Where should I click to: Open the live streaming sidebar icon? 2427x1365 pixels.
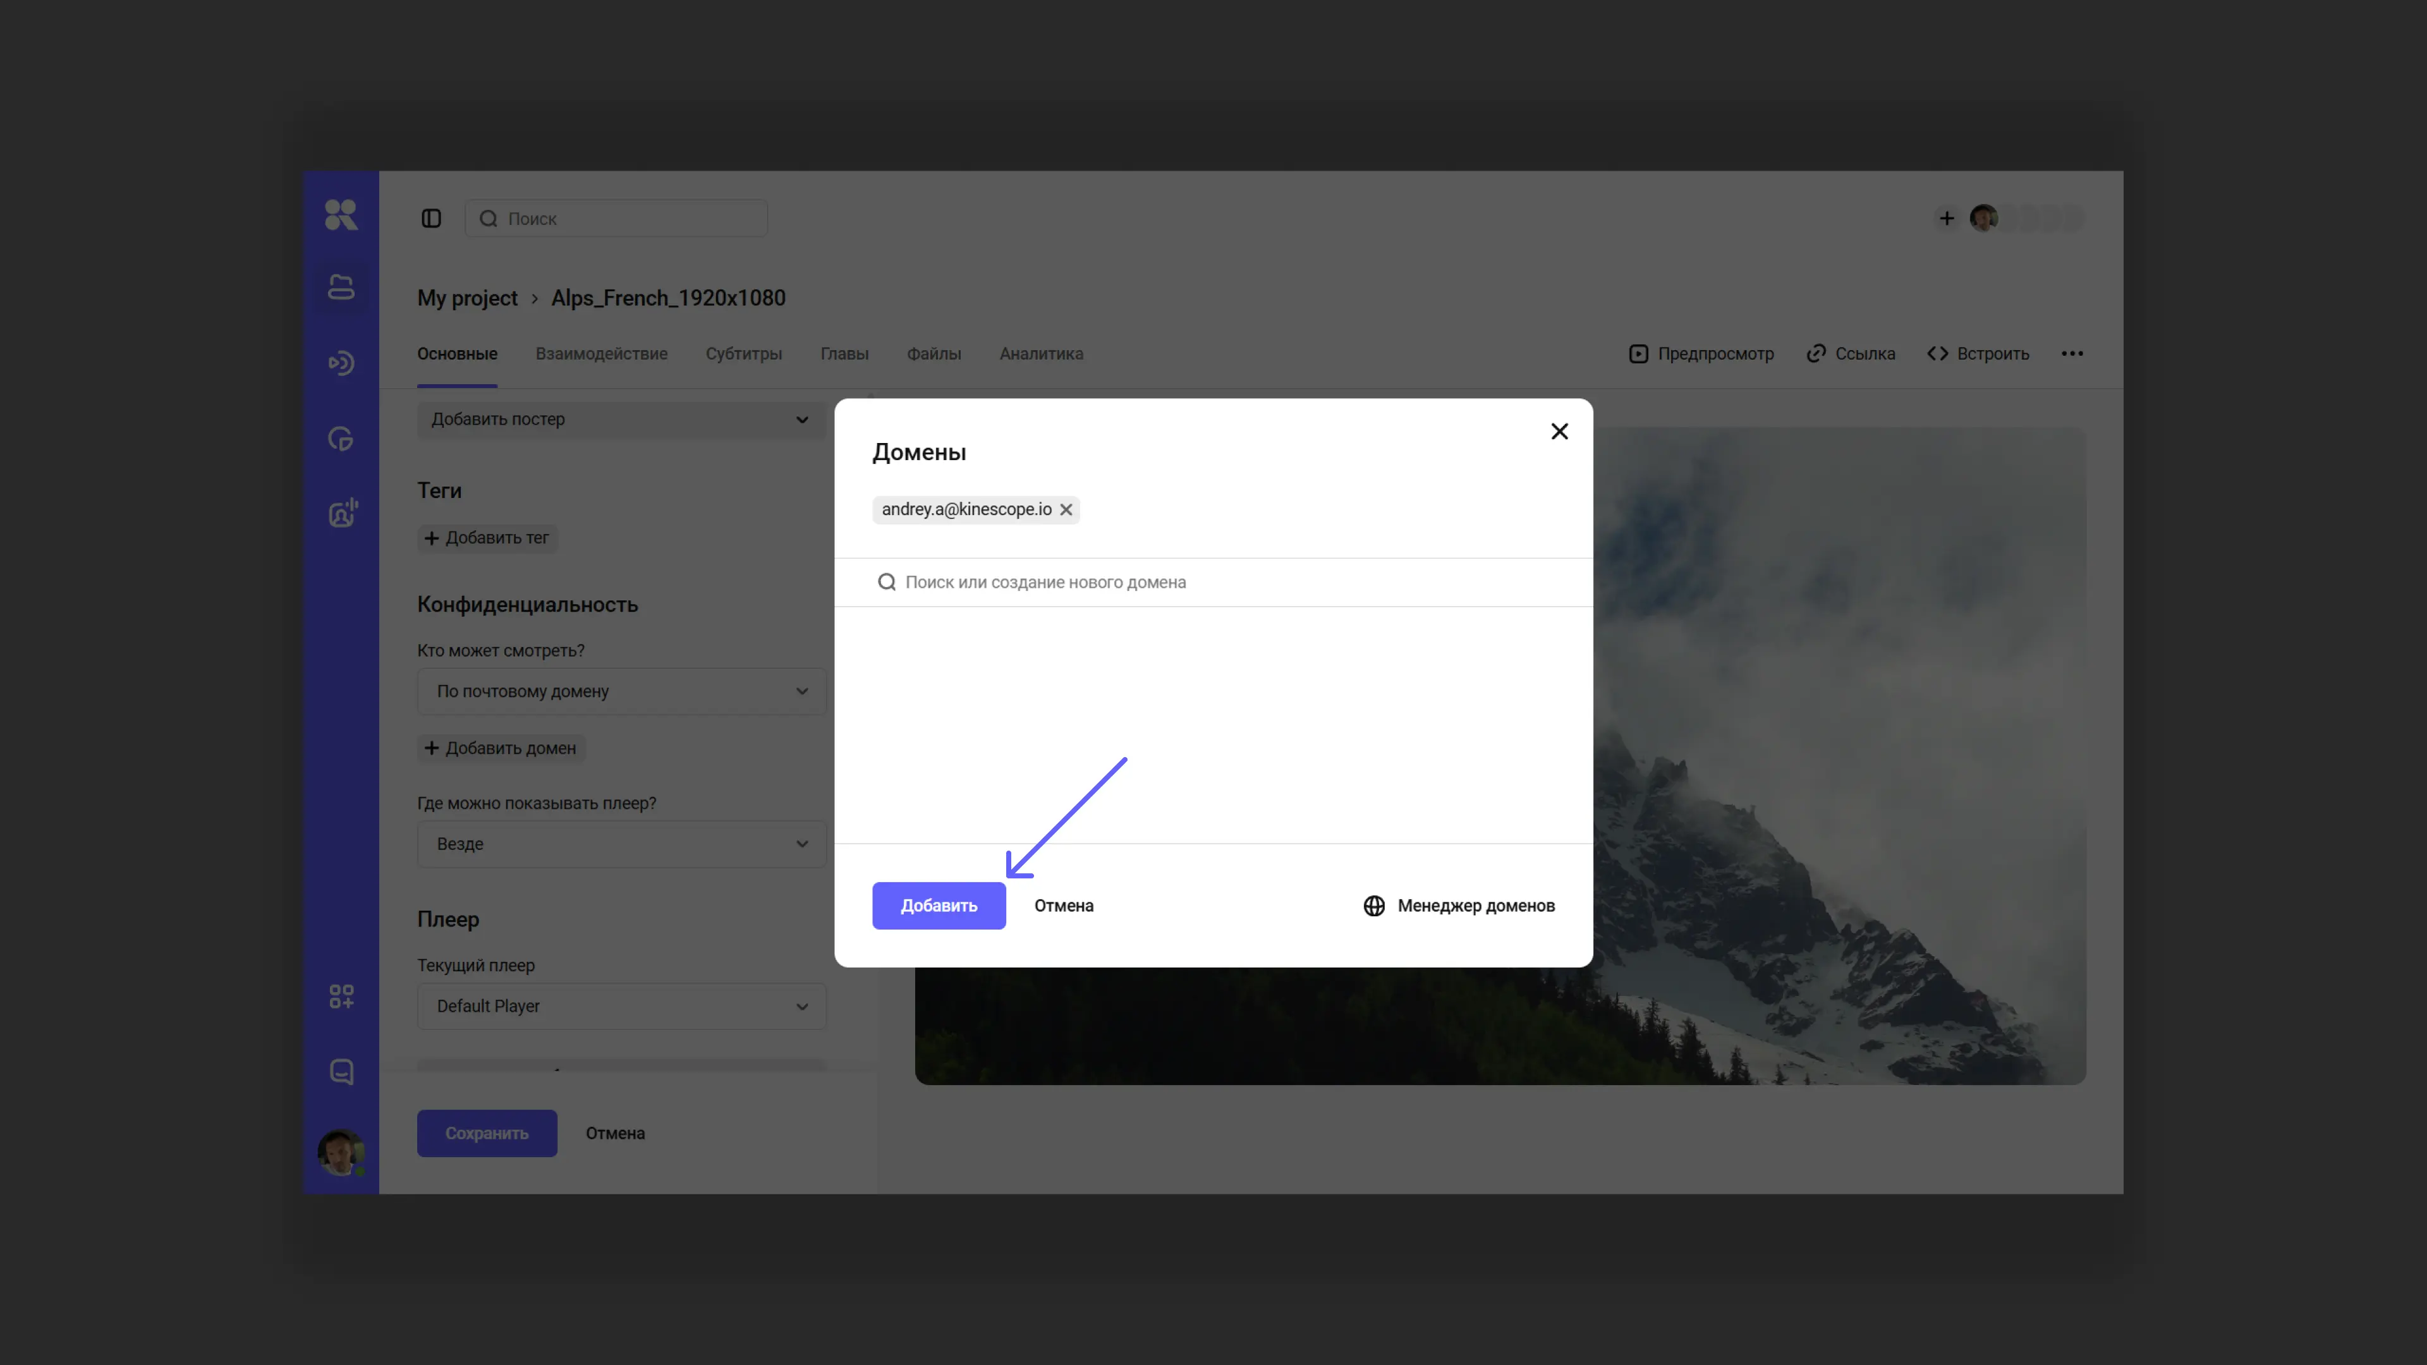click(340, 363)
